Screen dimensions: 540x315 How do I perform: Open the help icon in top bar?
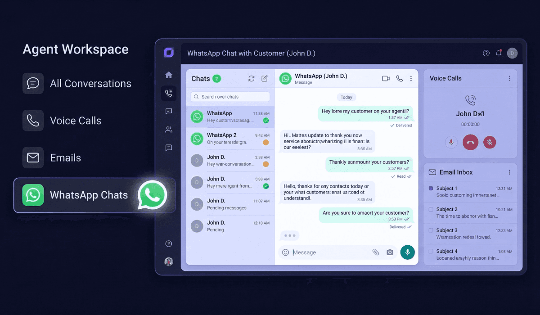pos(486,53)
